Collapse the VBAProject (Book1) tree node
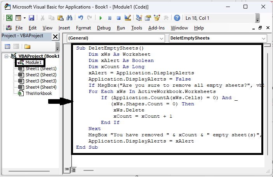This screenshot has height=177, width=273. pos(6,56)
